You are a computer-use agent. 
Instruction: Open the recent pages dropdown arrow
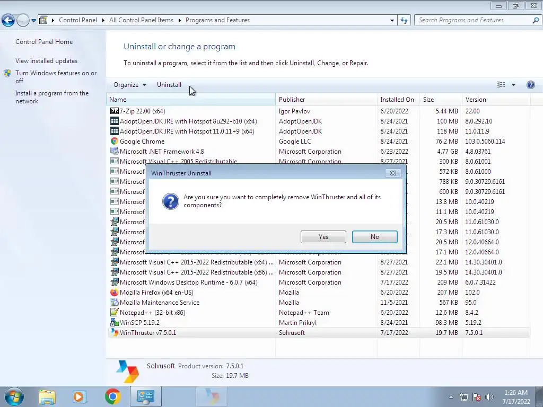pyautogui.click(x=33, y=21)
